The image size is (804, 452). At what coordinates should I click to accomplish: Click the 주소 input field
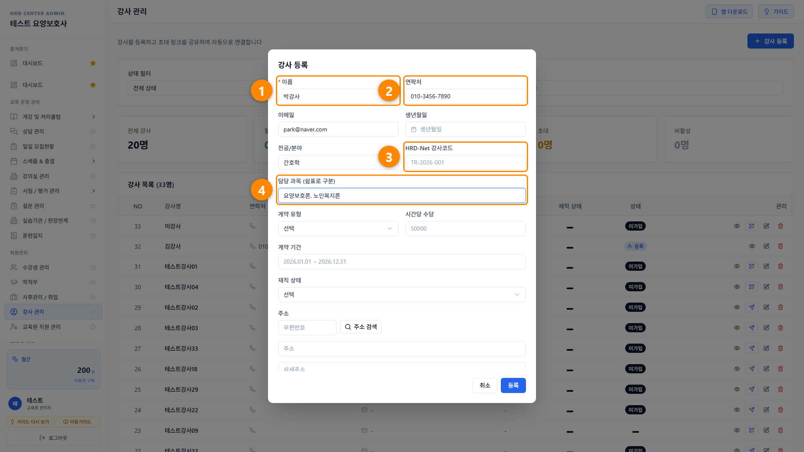point(402,349)
